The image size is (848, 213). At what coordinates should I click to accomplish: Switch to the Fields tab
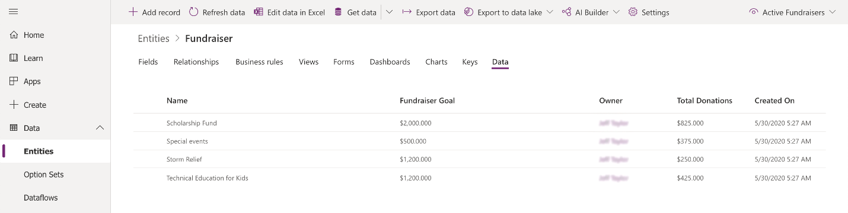click(148, 62)
